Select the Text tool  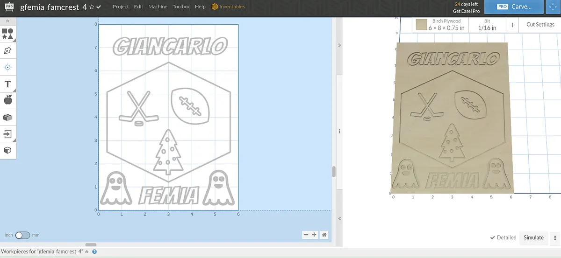click(7, 84)
